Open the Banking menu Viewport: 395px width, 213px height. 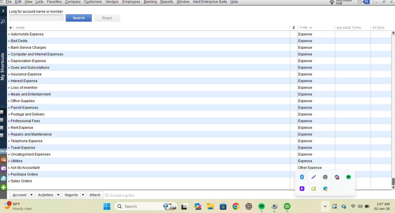click(150, 2)
